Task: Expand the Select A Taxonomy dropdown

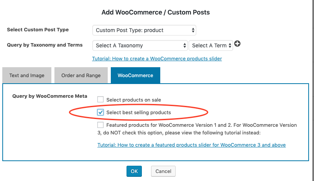Action: [140, 45]
